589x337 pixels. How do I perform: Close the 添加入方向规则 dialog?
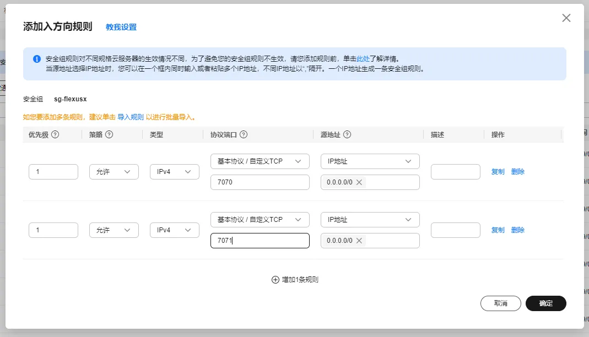(566, 18)
